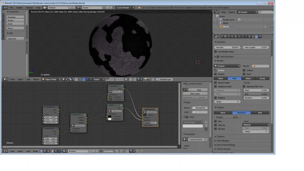Select the Object render type tab
The image size is (304, 171).
tap(248, 78)
